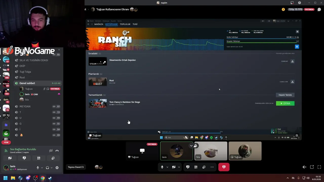Select Tuğcan's YAYINDA stream tile
Viewport: 324px width, 182px height.
tap(142, 151)
